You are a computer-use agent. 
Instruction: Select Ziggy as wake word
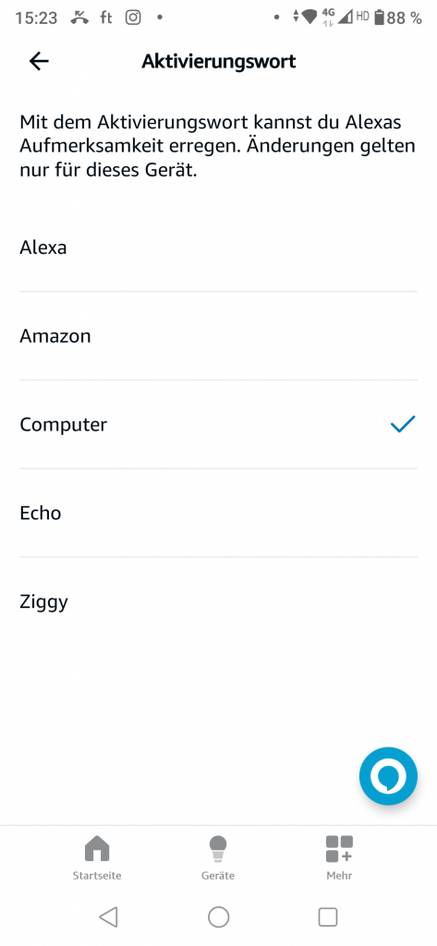(x=218, y=601)
